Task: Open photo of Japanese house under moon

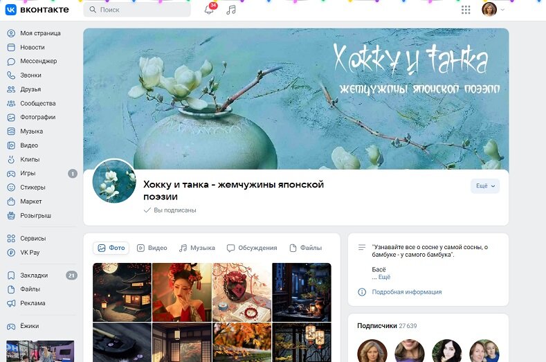Action: pos(122,292)
